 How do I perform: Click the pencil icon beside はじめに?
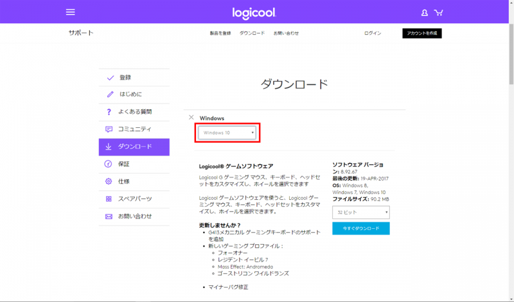pyautogui.click(x=110, y=94)
